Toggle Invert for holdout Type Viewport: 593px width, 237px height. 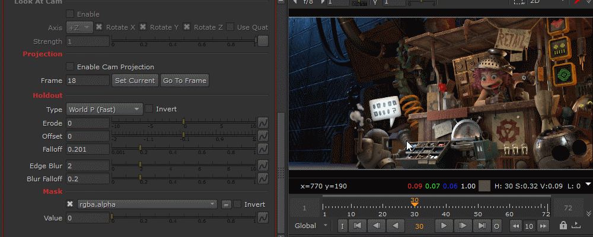(x=149, y=109)
